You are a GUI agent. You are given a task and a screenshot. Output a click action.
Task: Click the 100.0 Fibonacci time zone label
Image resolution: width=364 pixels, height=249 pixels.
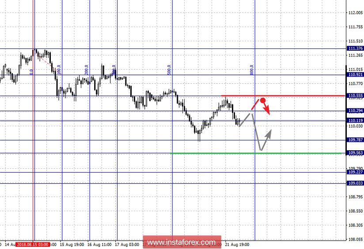[59, 70]
